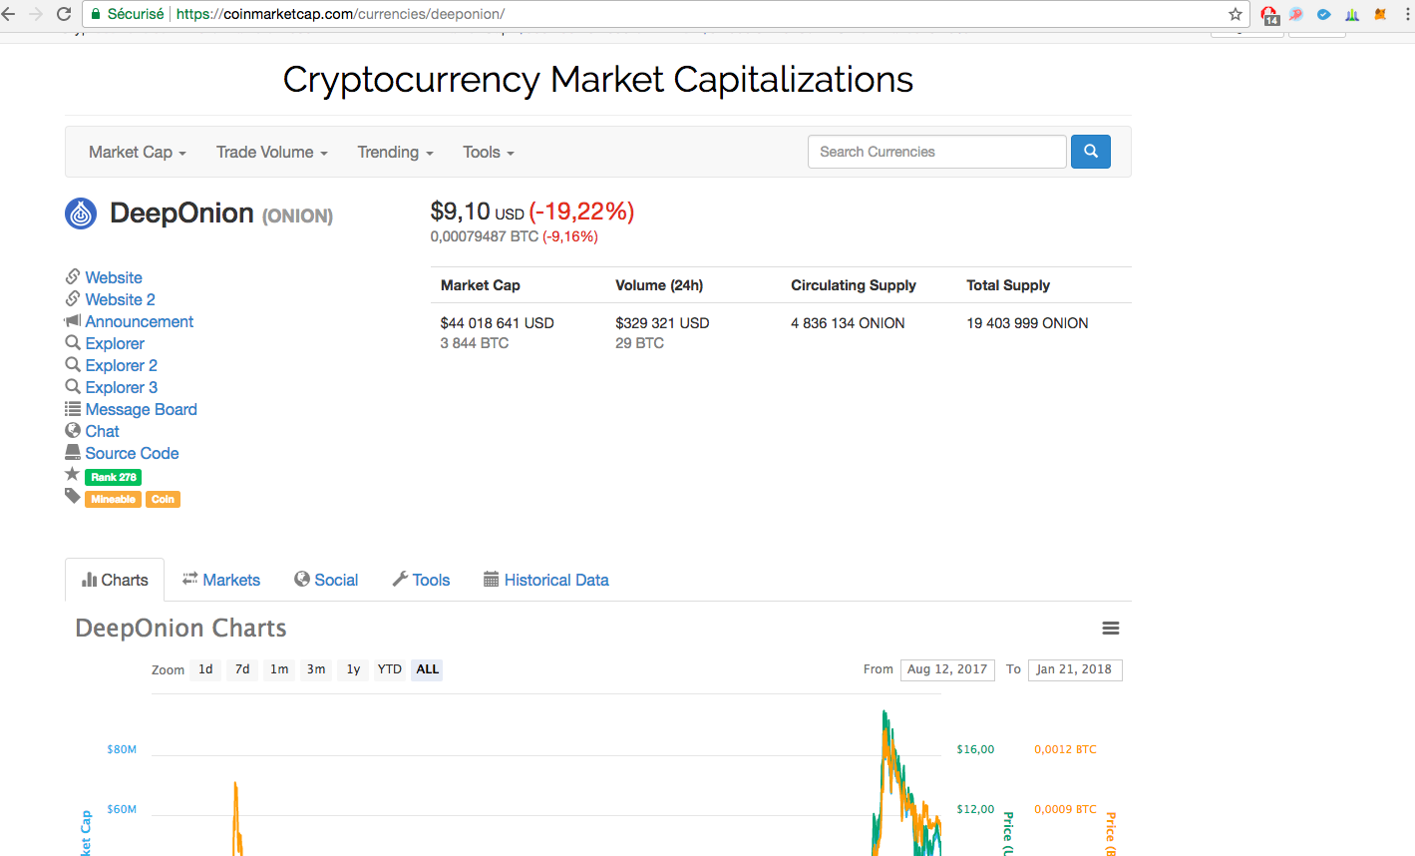Click the Coin tag badge
Image resolution: width=1415 pixels, height=856 pixels.
point(164,499)
